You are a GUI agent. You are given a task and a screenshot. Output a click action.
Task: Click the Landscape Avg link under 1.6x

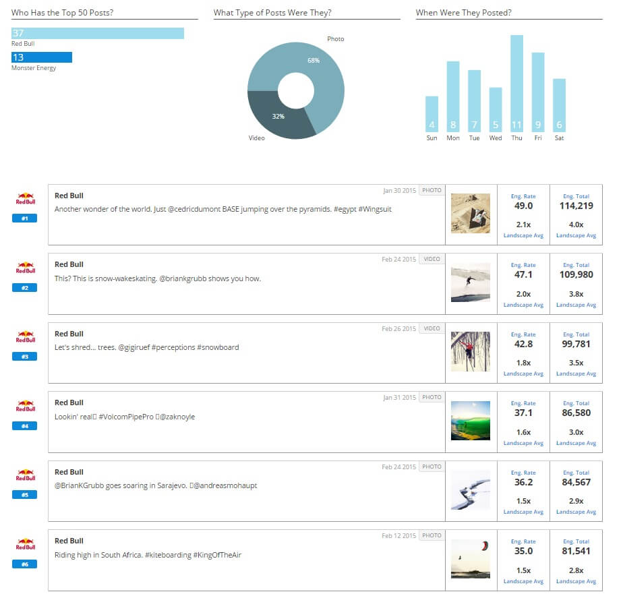coord(523,444)
